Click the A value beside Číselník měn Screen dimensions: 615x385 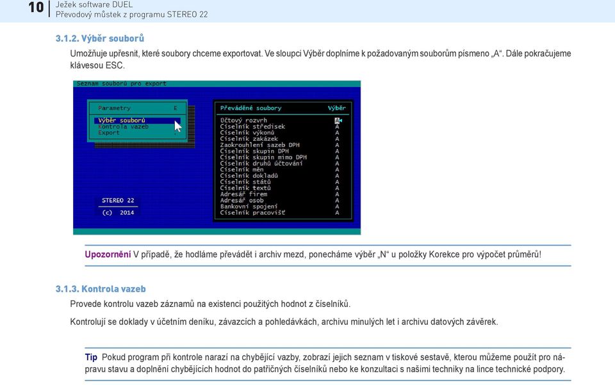coord(337,169)
